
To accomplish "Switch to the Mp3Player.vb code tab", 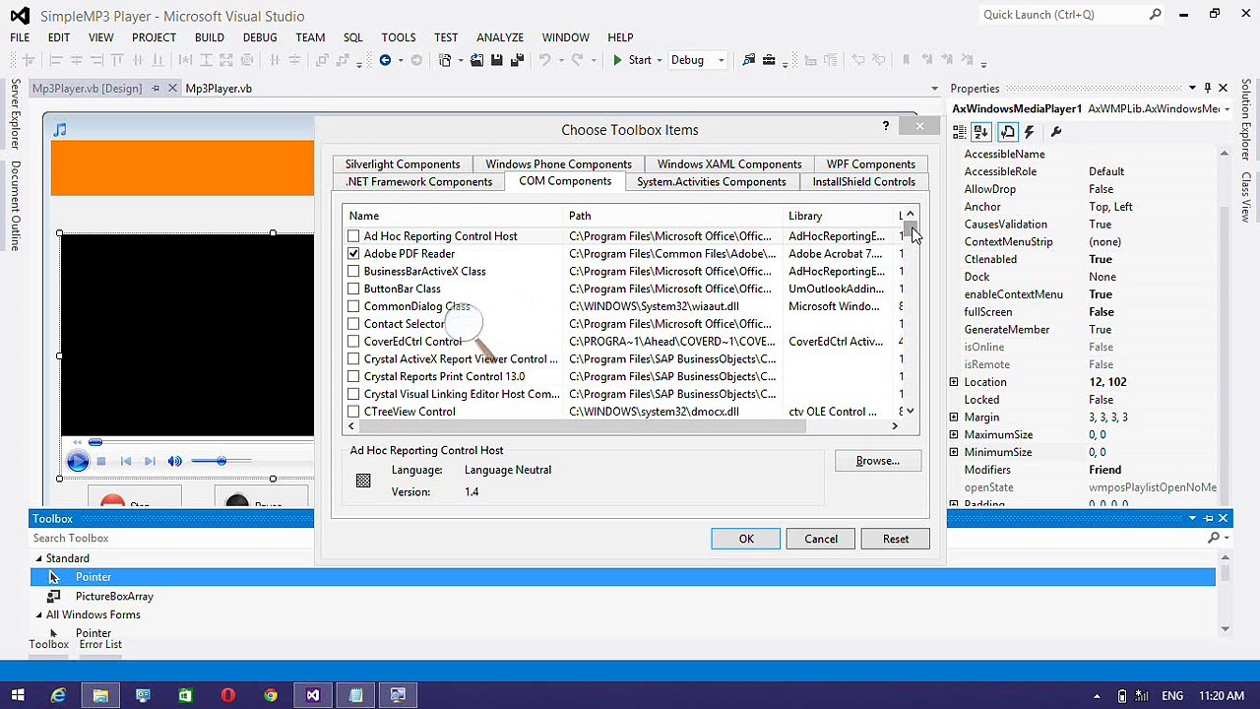I will (219, 89).
